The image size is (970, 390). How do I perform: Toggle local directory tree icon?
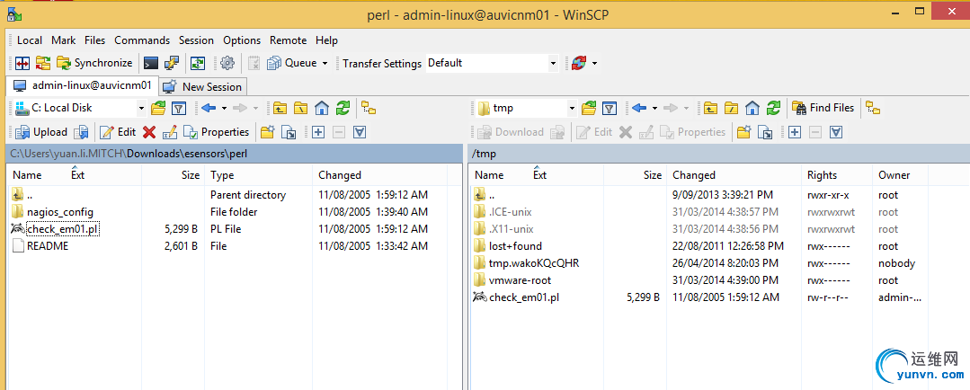point(369,108)
